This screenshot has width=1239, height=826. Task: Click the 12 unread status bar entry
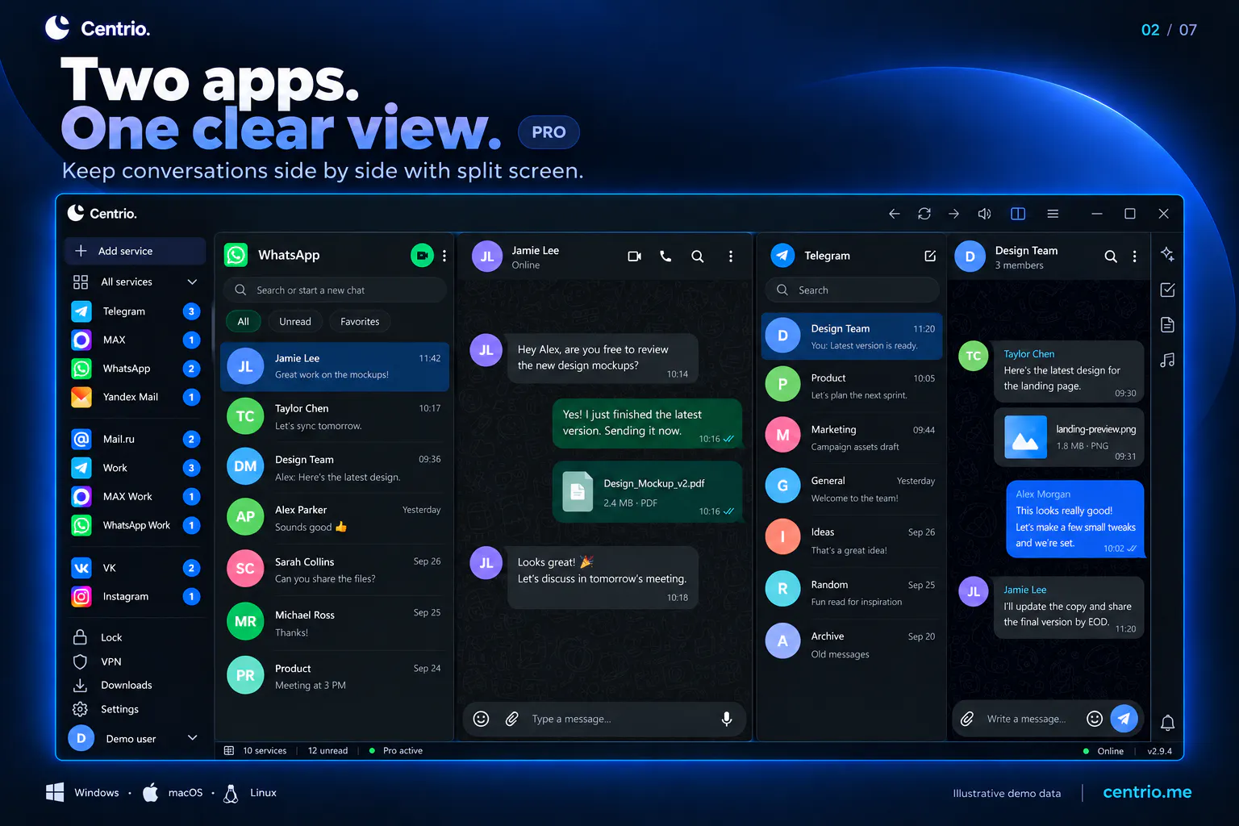[327, 751]
